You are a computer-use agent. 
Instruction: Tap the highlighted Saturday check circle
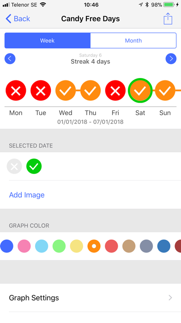140,90
